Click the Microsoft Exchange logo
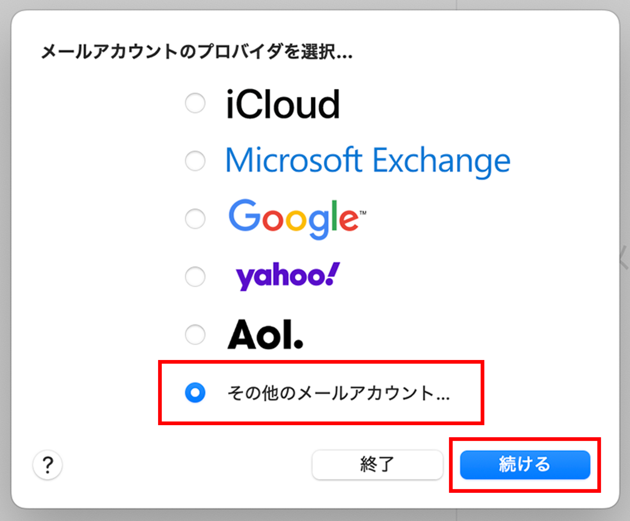 coord(367,160)
